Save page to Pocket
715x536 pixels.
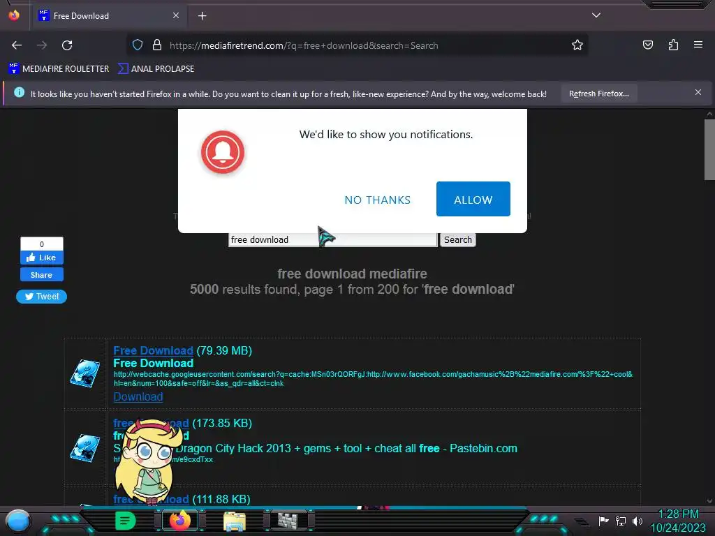647,45
